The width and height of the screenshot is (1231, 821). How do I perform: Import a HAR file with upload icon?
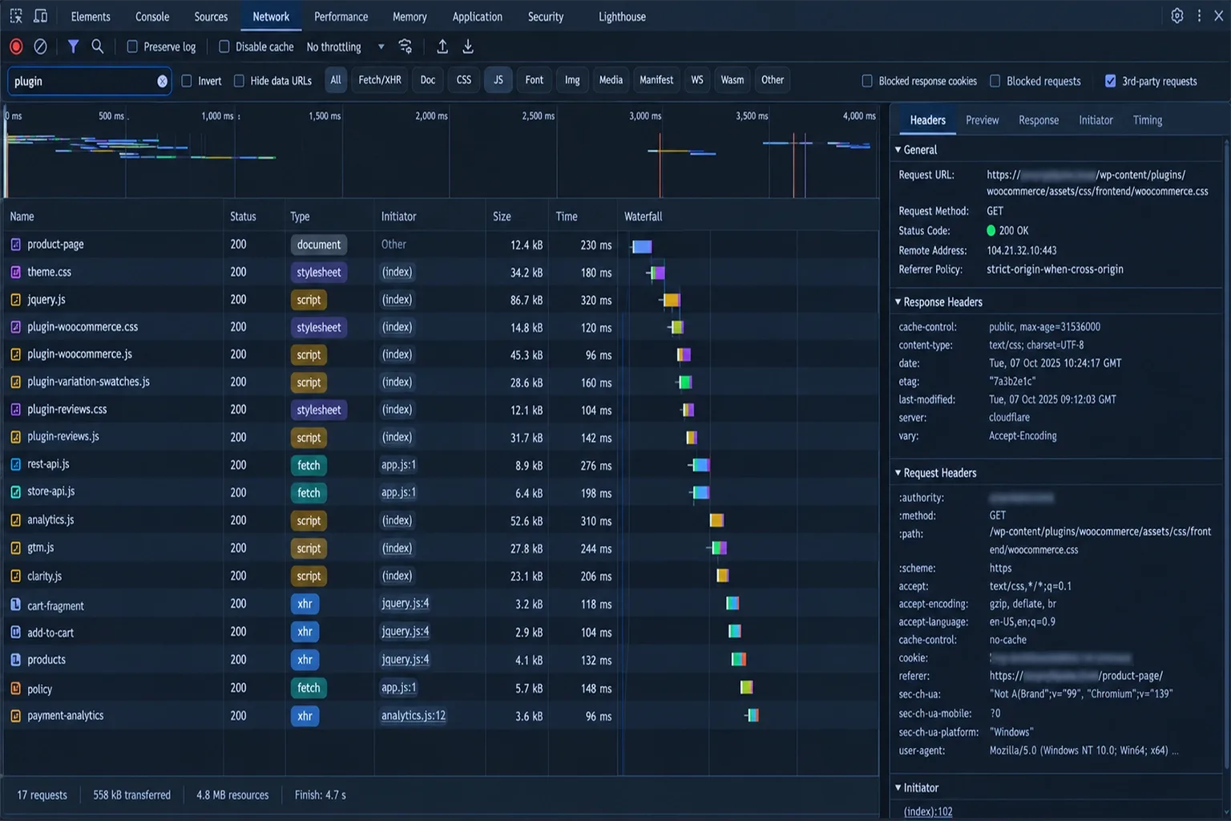pyautogui.click(x=442, y=47)
